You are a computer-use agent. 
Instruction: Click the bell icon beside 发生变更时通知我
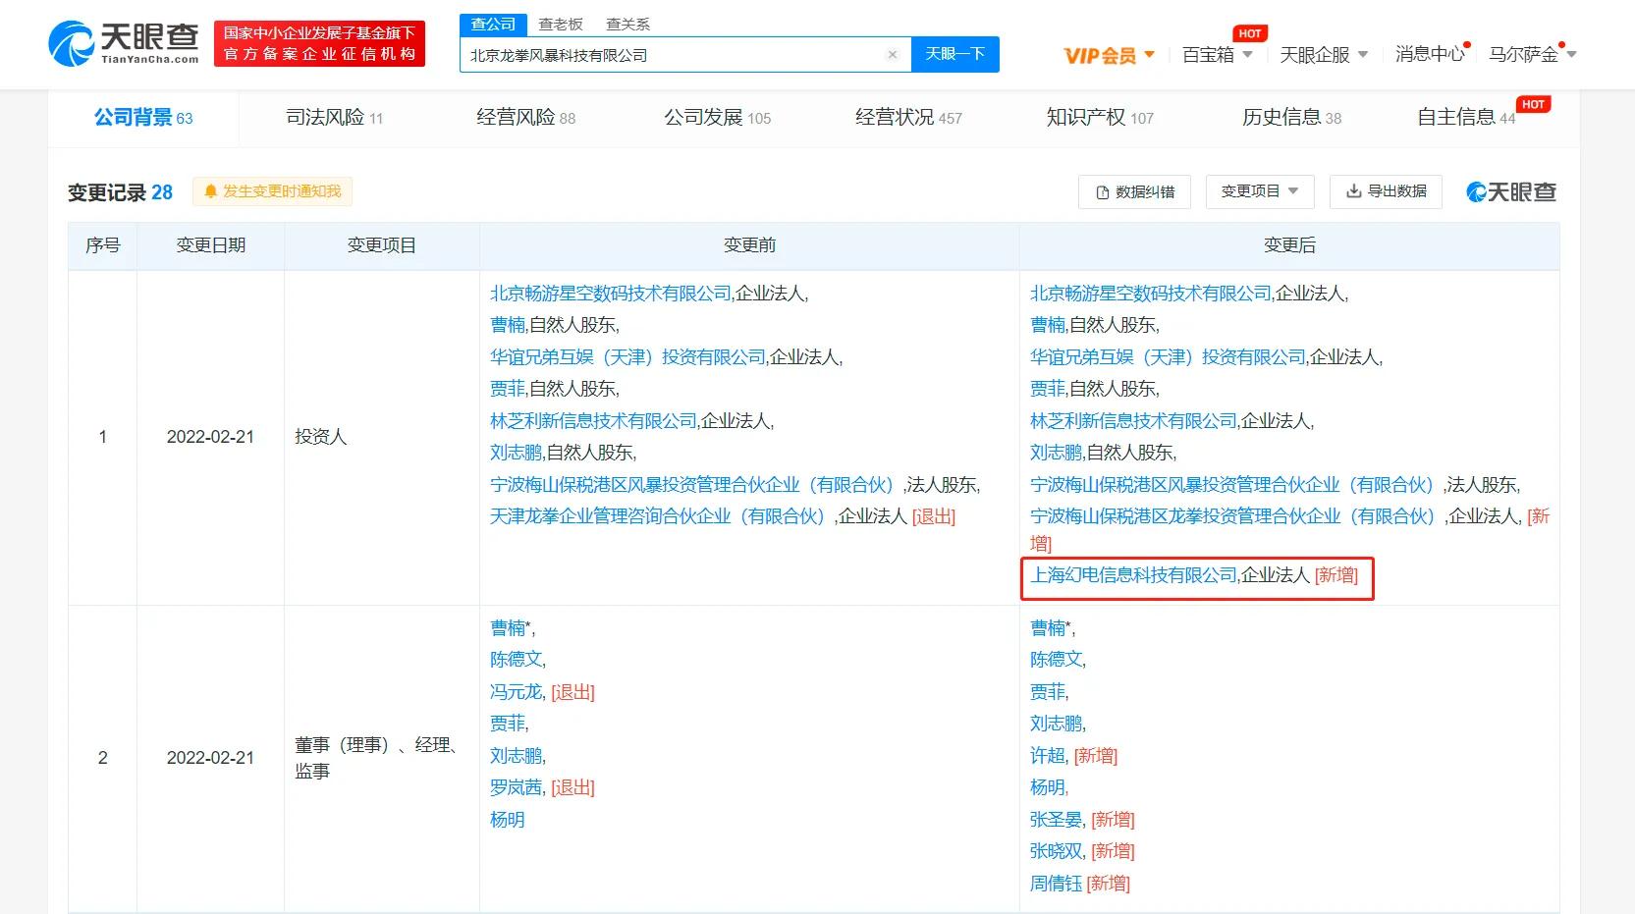coord(209,191)
